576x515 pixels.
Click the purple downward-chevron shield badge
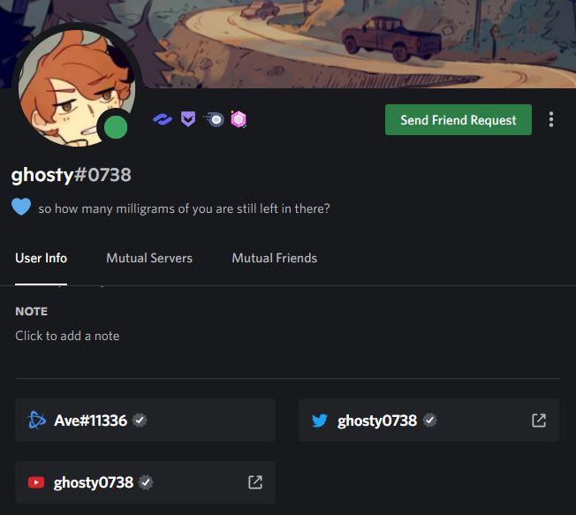pos(188,119)
